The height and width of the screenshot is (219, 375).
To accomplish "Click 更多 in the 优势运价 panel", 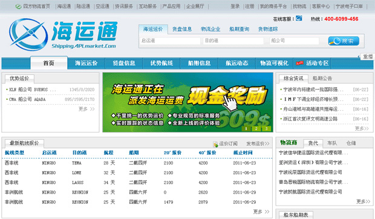I will pos(86,109).
